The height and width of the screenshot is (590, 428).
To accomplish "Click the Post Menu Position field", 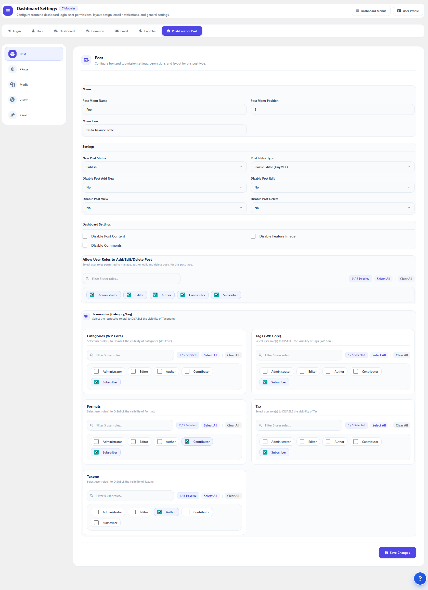I will (333, 109).
